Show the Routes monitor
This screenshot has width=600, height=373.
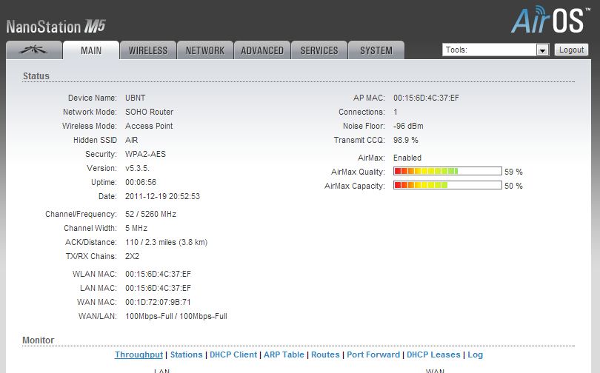(x=325, y=354)
